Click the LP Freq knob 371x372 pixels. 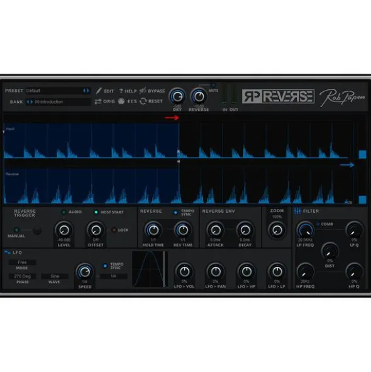306,230
